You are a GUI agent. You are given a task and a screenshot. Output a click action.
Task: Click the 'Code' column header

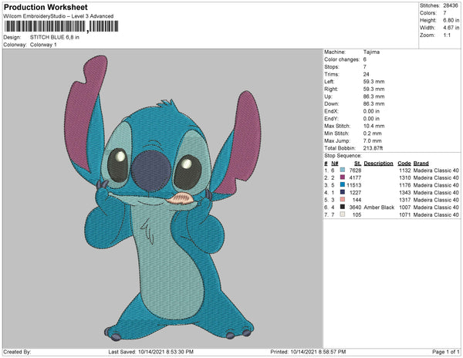pyautogui.click(x=404, y=164)
